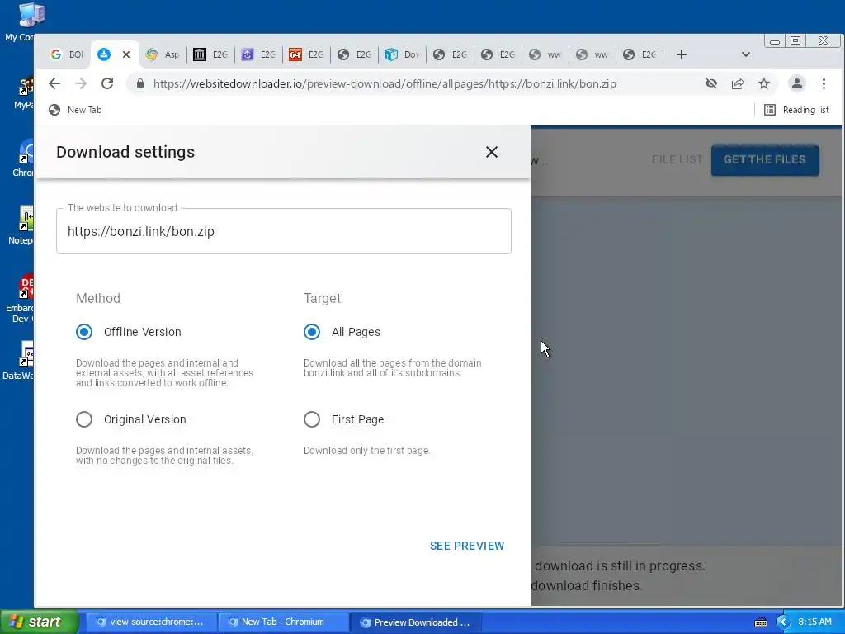
Task: Switch to Preview Downloaded taskbar window
Action: click(x=416, y=622)
